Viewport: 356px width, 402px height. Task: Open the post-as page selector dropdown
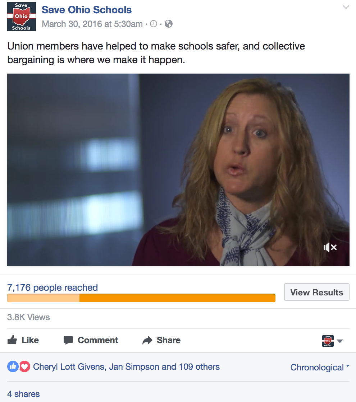click(332, 341)
